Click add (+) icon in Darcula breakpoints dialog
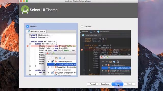The width and height of the screenshot is (163, 91). [103, 62]
